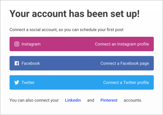
Task: Click the Facebook 'f' logo icon
Action: [17, 63]
